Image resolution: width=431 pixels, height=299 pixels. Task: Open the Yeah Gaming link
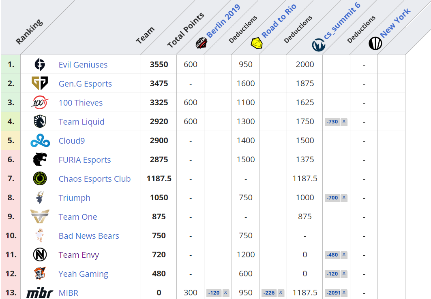tap(83, 274)
